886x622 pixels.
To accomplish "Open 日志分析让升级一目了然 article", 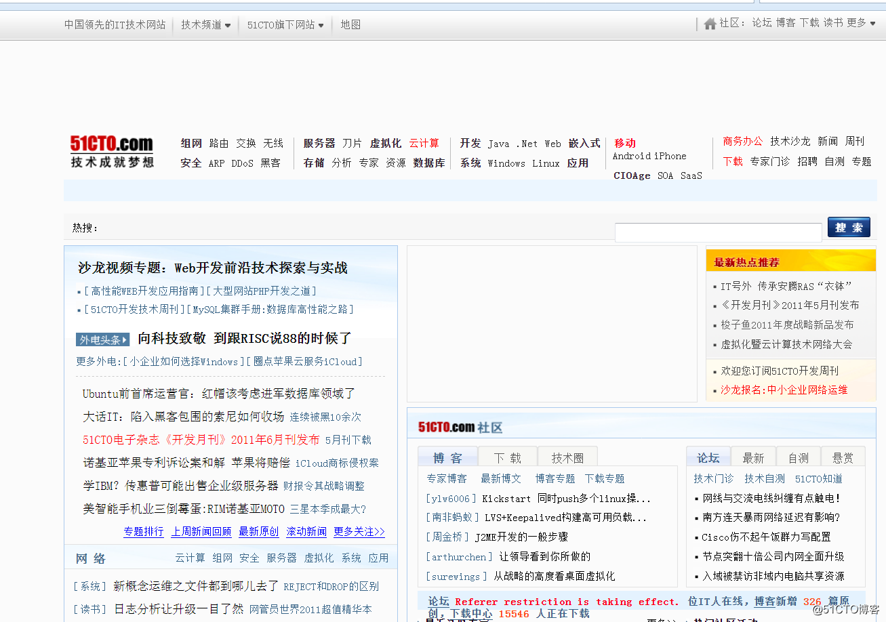I will (178, 609).
